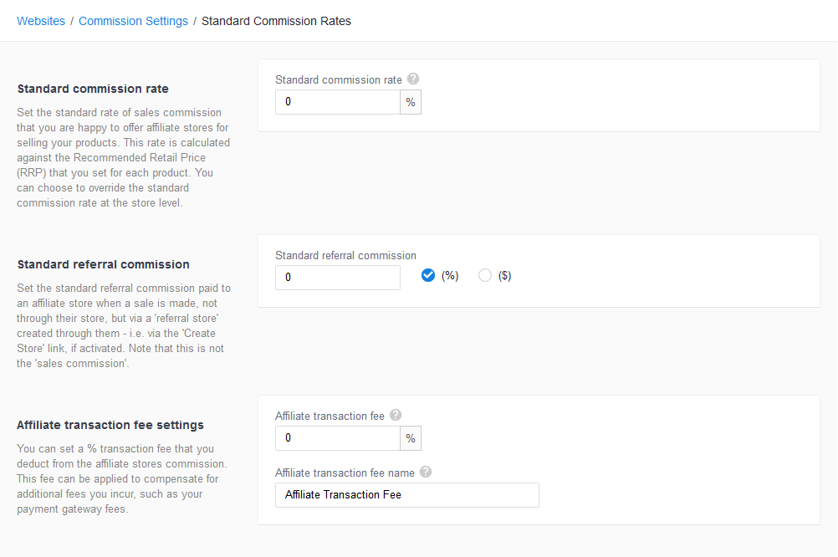Image resolution: width=838 pixels, height=557 pixels.
Task: Open help tooltip for Affiliate transaction fee name
Action: pos(425,471)
